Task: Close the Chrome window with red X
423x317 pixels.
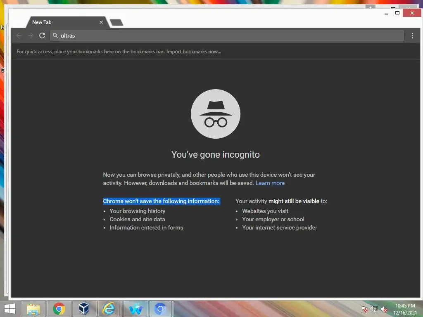Action: coord(412,13)
